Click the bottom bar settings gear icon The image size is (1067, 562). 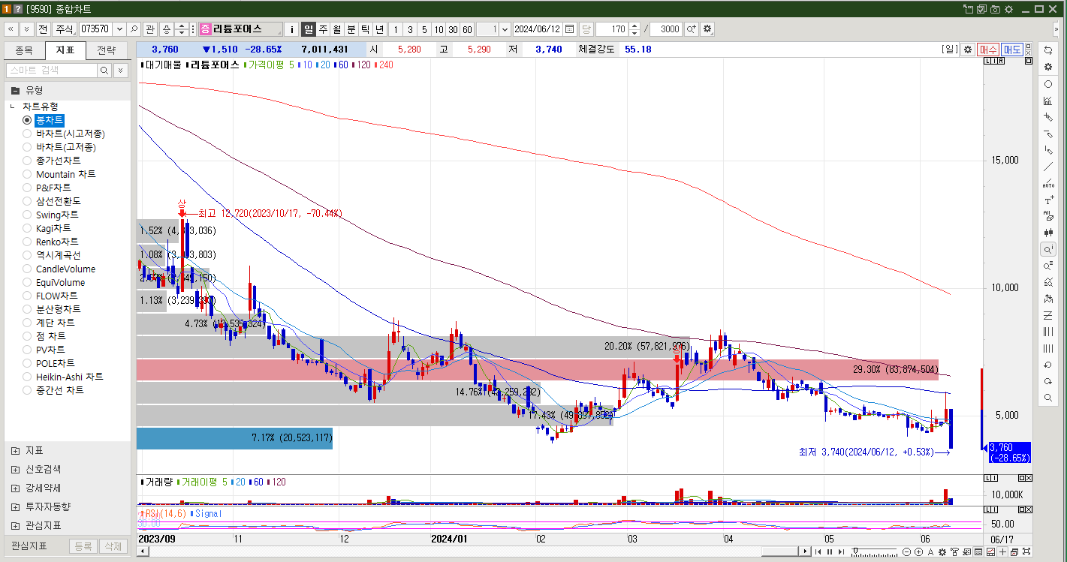pos(943,552)
